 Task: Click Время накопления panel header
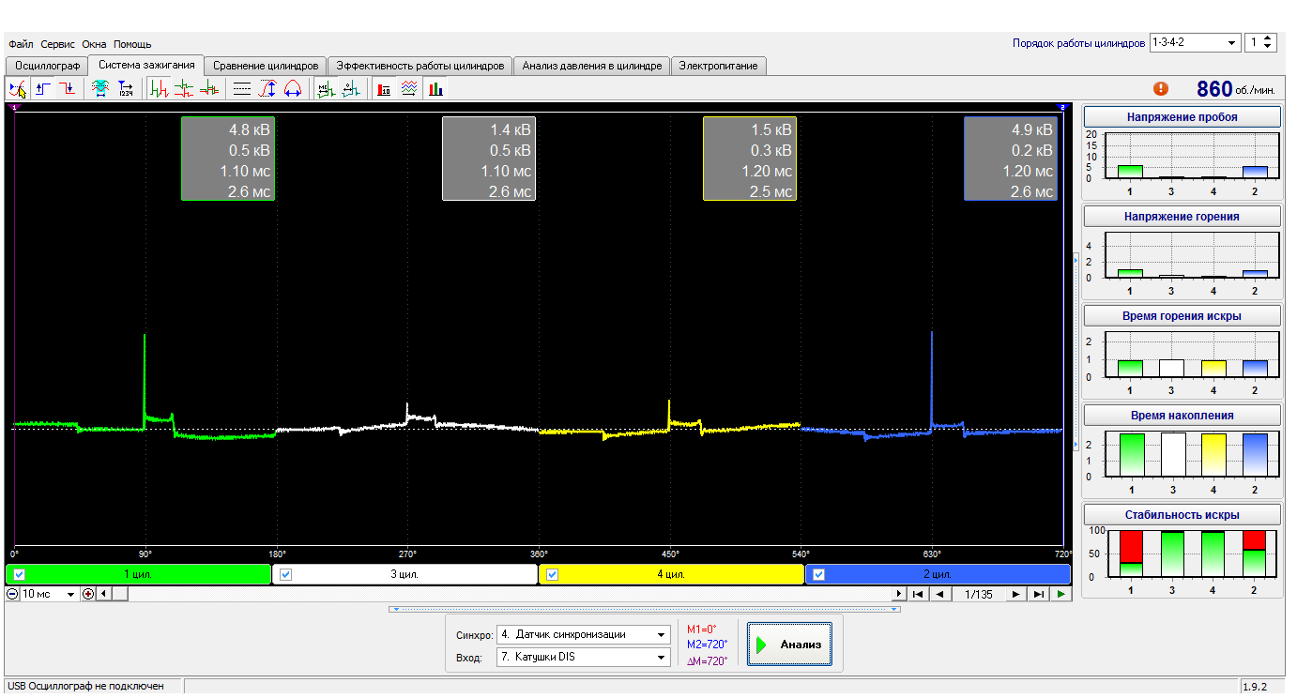(1183, 415)
